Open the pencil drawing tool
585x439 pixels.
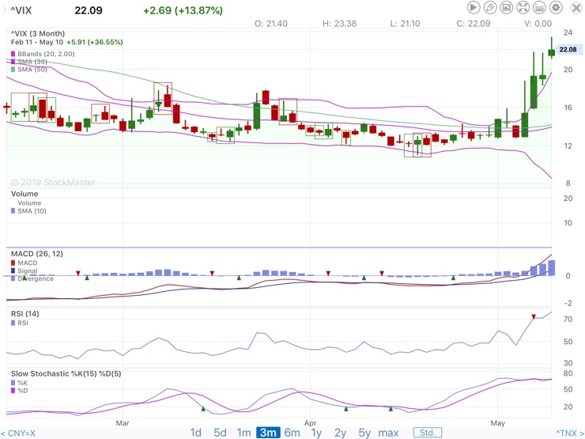click(x=490, y=7)
